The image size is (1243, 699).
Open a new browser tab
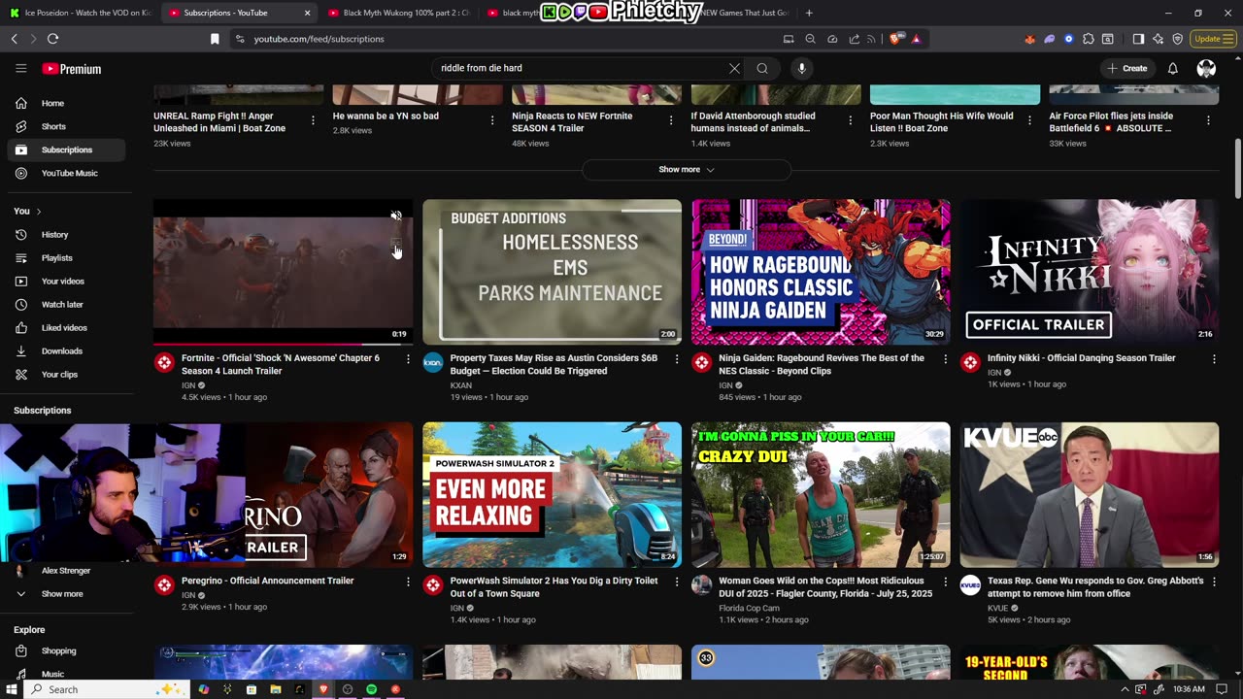click(809, 13)
